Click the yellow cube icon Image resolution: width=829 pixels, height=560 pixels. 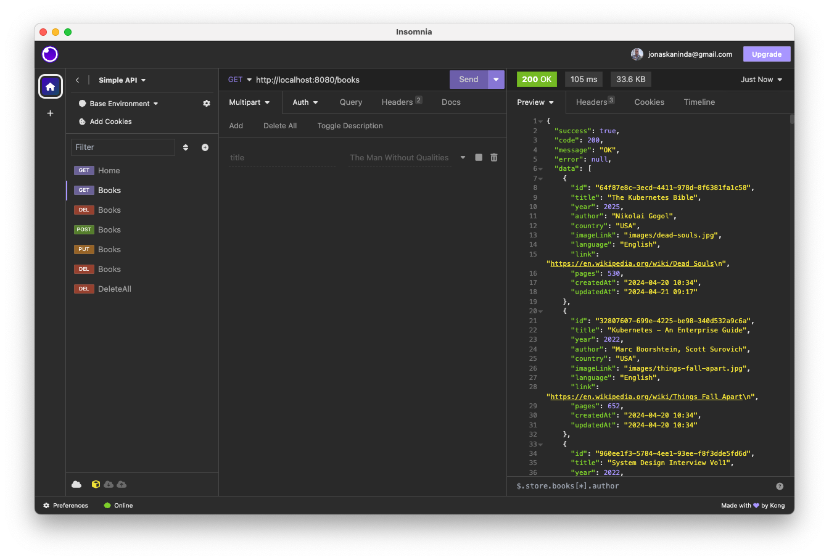click(x=96, y=484)
